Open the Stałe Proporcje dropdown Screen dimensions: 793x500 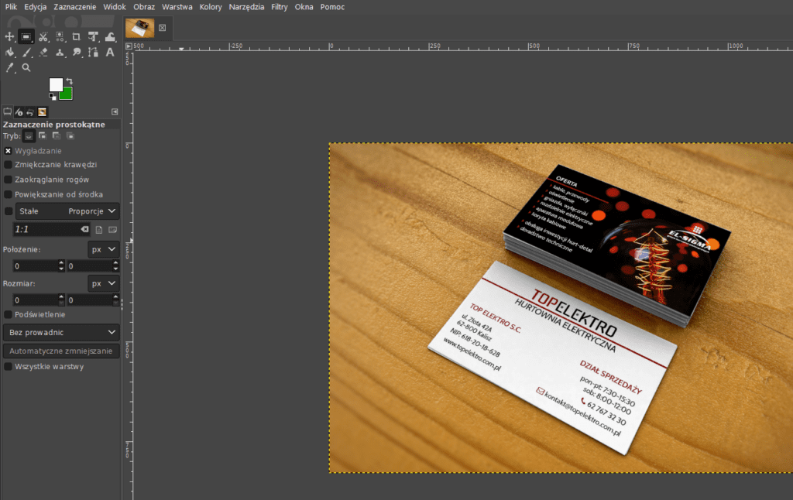click(67, 211)
